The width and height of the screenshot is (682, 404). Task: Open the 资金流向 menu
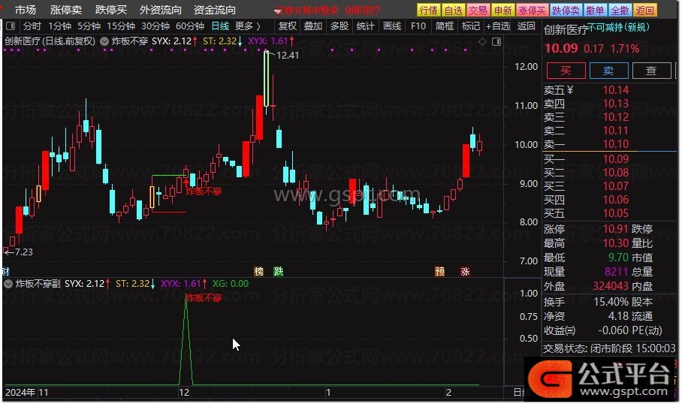(214, 10)
